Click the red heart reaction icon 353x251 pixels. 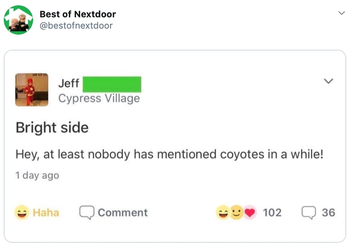251,212
